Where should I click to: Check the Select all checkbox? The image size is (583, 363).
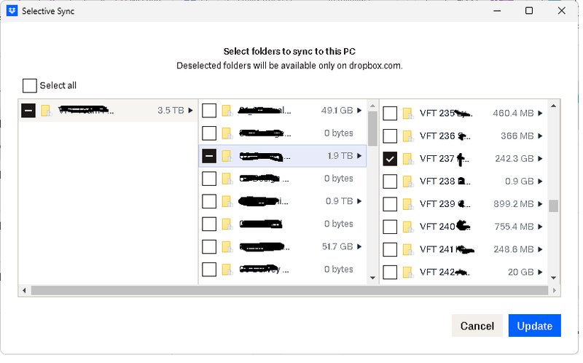click(30, 85)
